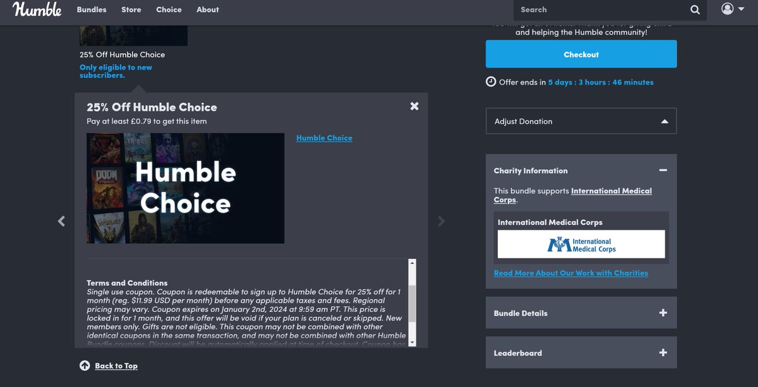Go to the next item arrow
Viewport: 758px width, 387px height.
442,221
